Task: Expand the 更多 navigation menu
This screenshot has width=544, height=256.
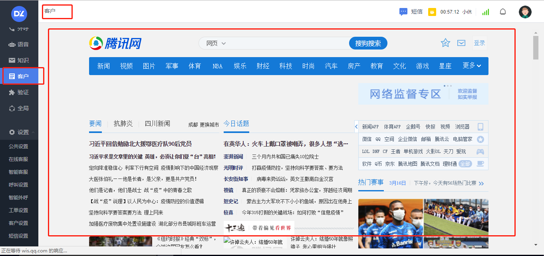Action: click(472, 65)
